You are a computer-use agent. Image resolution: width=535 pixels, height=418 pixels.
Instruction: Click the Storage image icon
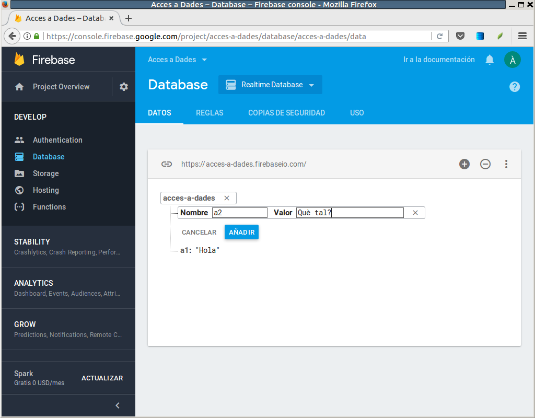[19, 173]
